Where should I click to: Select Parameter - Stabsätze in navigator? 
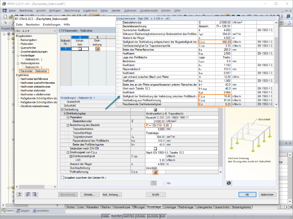pos(34,71)
